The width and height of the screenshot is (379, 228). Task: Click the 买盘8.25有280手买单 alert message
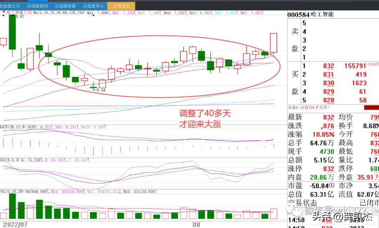point(308,108)
